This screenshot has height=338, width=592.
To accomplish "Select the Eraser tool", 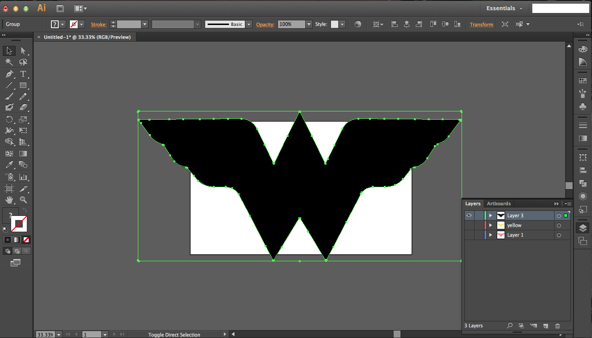I will click(x=23, y=108).
